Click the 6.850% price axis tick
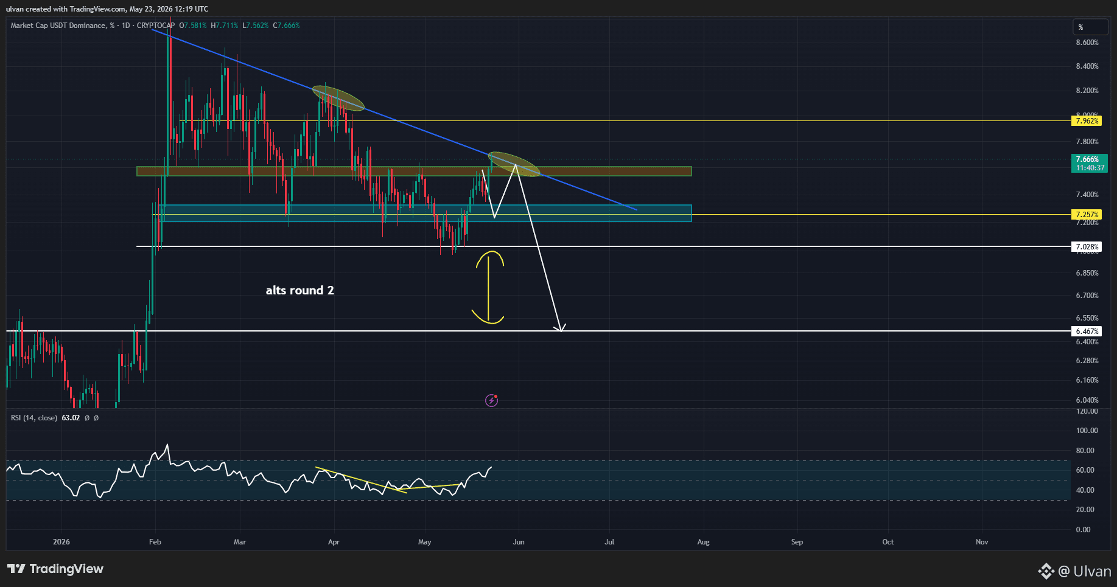The image size is (1117, 587). pyautogui.click(x=1087, y=273)
